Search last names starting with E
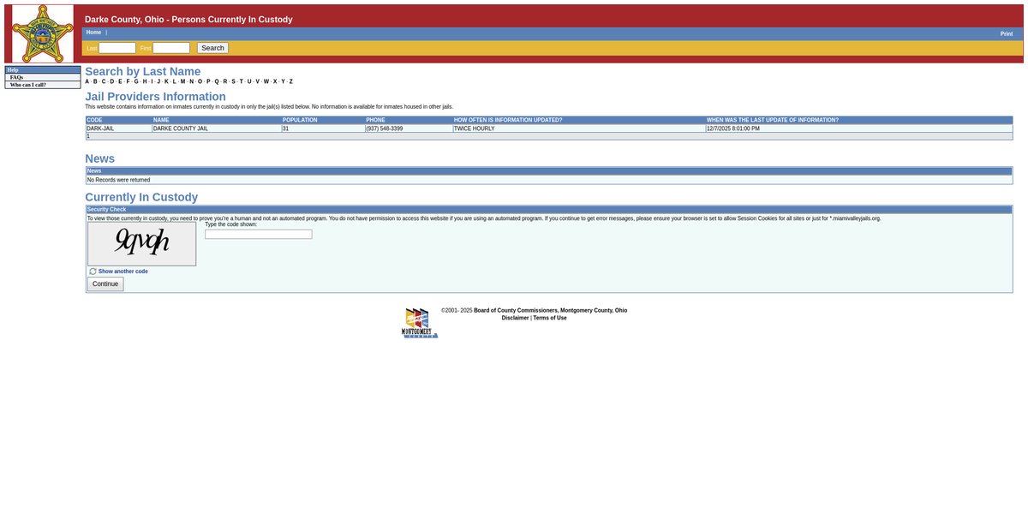 [x=120, y=81]
